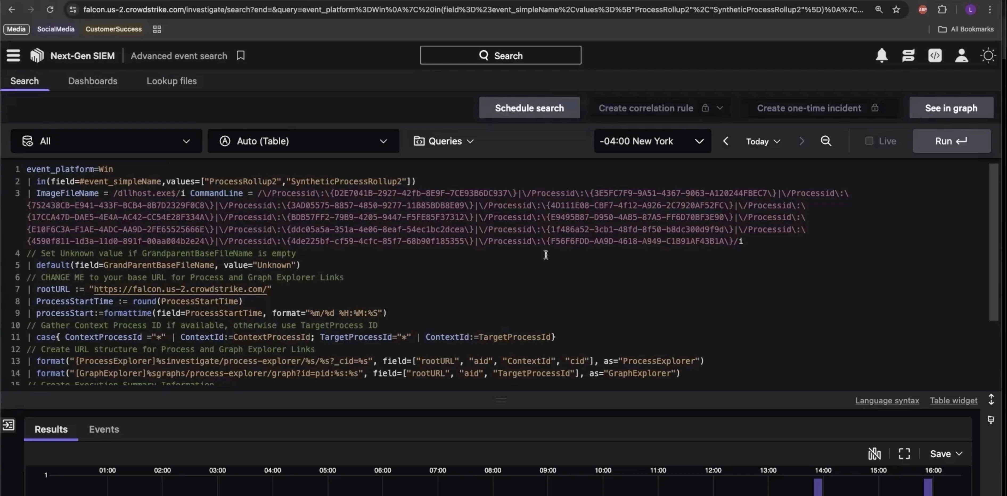Screen dimensions: 1007x496
Task: Click the pin icon right of results
Action: tap(990, 420)
